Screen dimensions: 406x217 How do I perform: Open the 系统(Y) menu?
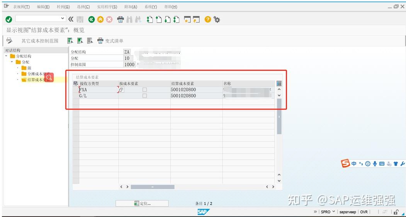tap(151, 7)
